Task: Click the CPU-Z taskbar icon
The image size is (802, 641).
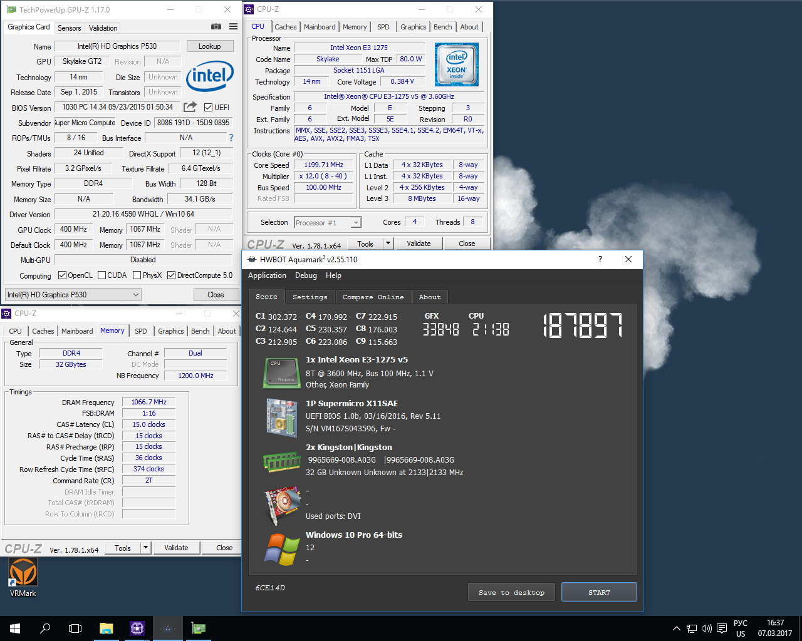Action: (137, 628)
